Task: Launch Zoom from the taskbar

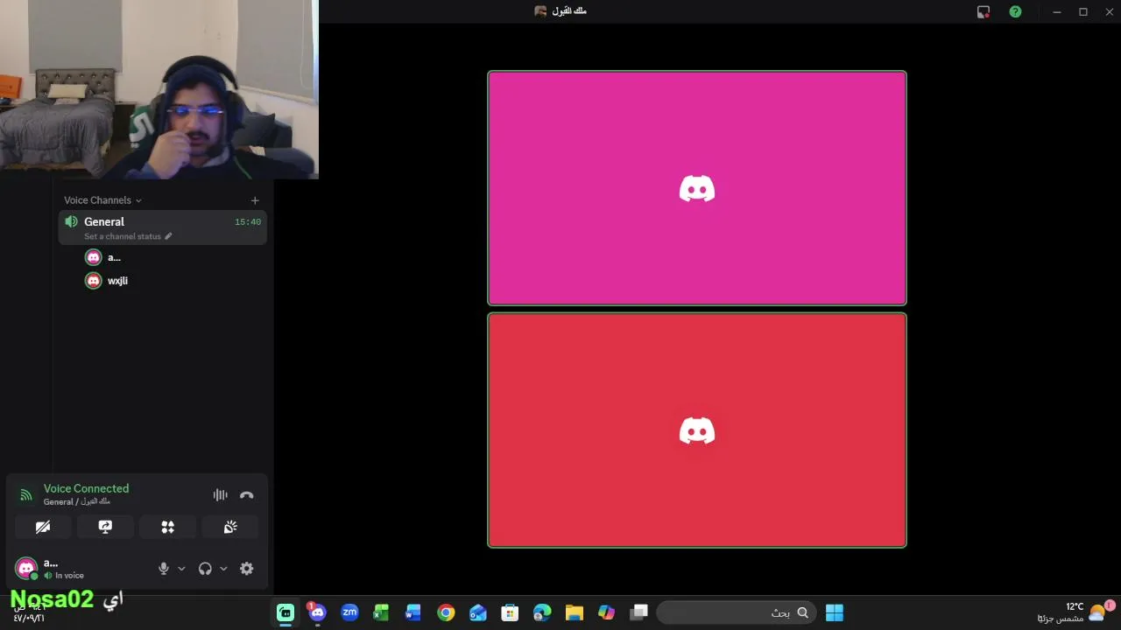Action: [349, 612]
